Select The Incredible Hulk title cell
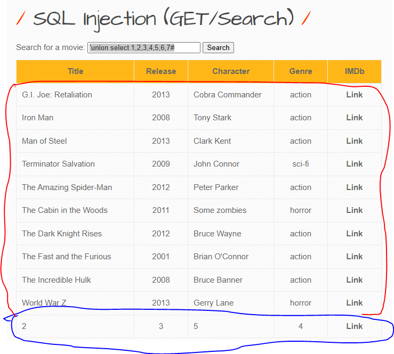 click(75, 280)
